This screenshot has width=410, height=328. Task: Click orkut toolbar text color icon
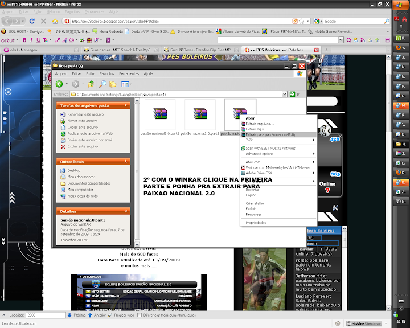[x=46, y=40]
